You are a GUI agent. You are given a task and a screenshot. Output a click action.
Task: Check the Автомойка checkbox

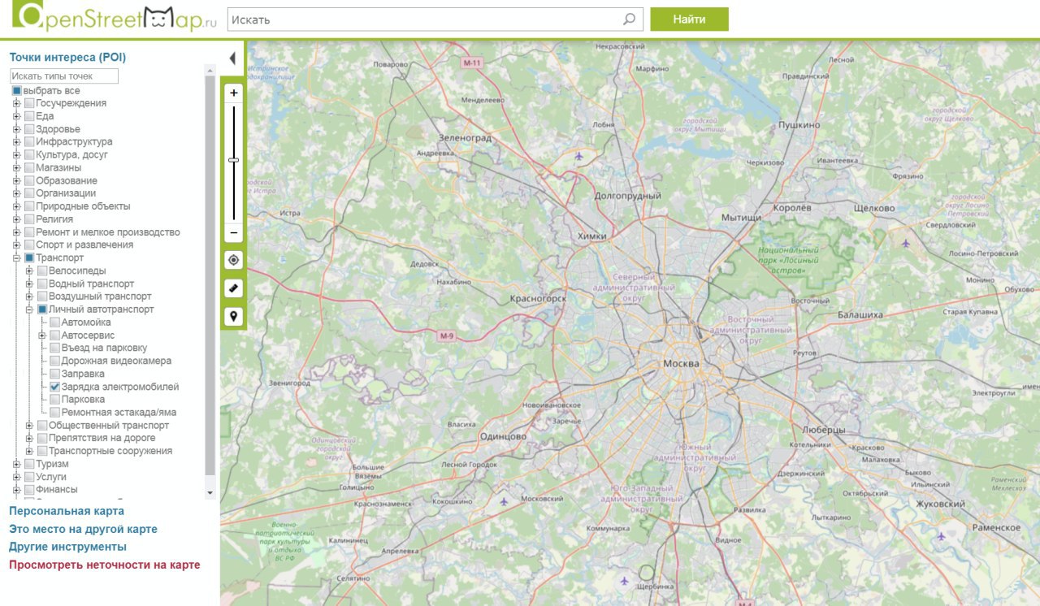[55, 322]
